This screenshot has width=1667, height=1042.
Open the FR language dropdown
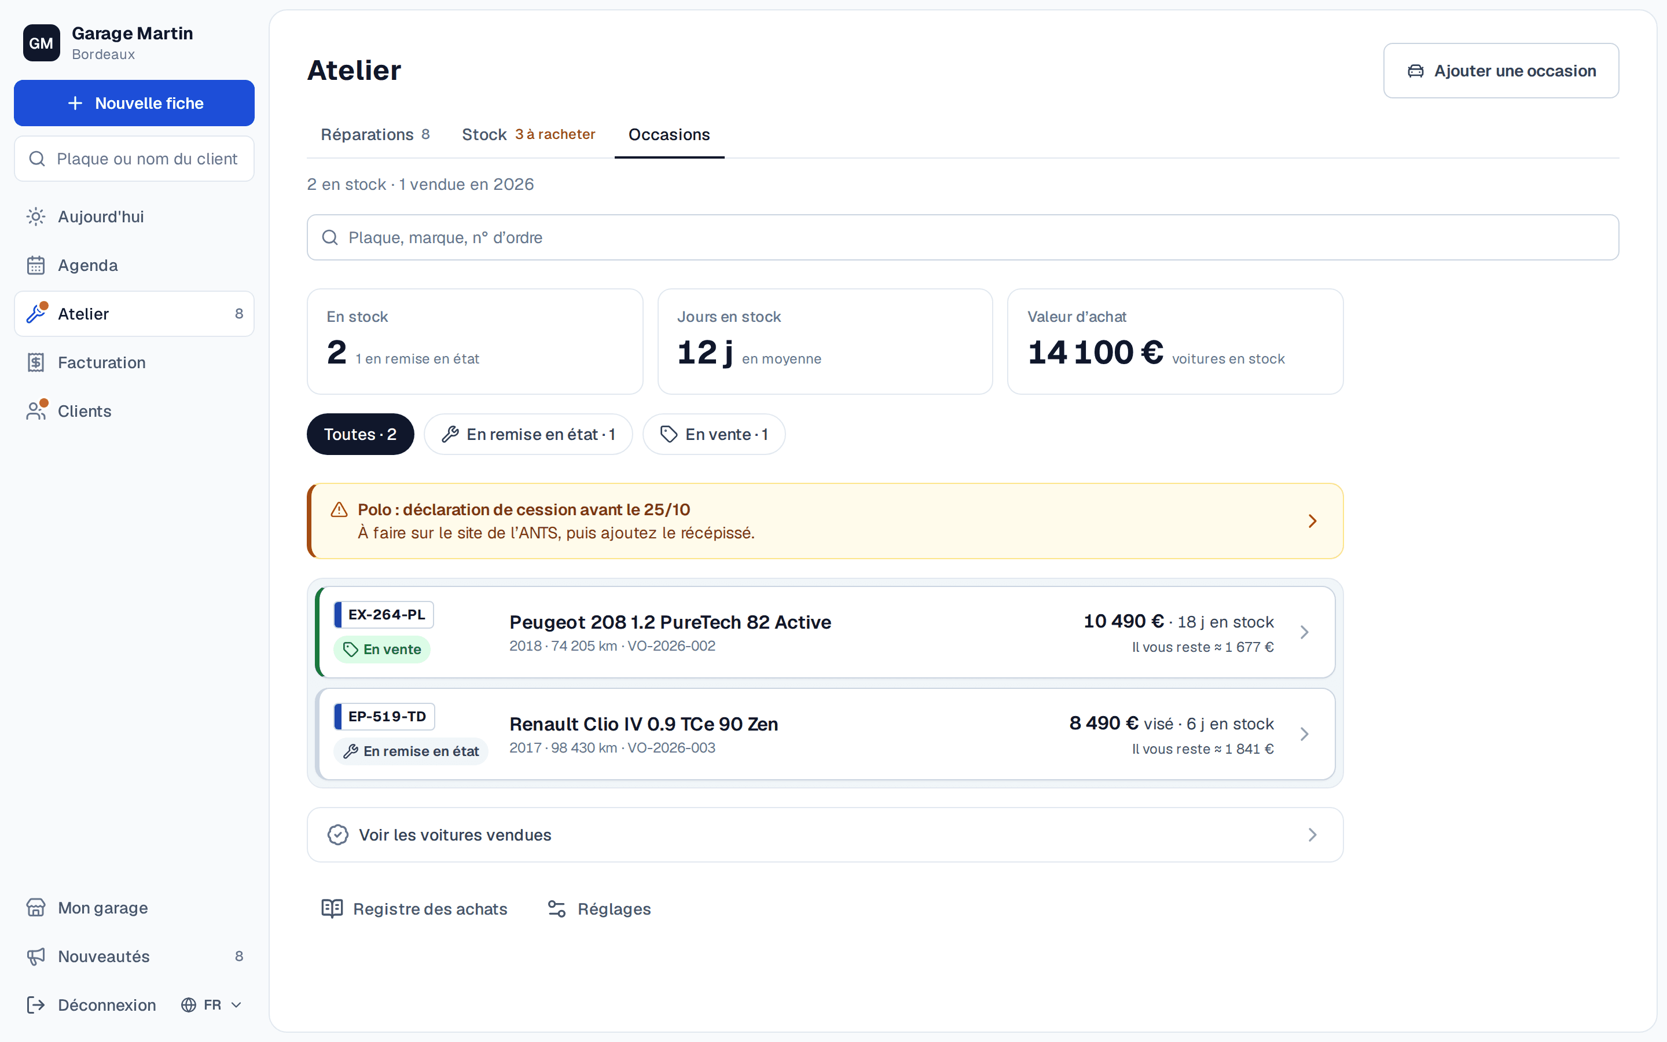pos(211,1005)
